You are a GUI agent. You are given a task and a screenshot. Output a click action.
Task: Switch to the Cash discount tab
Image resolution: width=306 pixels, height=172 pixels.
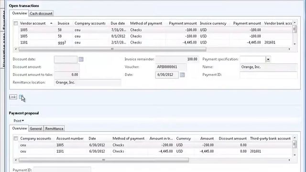coord(41,13)
